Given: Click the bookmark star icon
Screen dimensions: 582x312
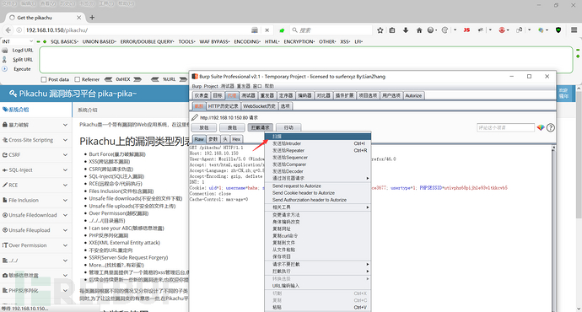Looking at the screenshot, I should coord(380,30).
